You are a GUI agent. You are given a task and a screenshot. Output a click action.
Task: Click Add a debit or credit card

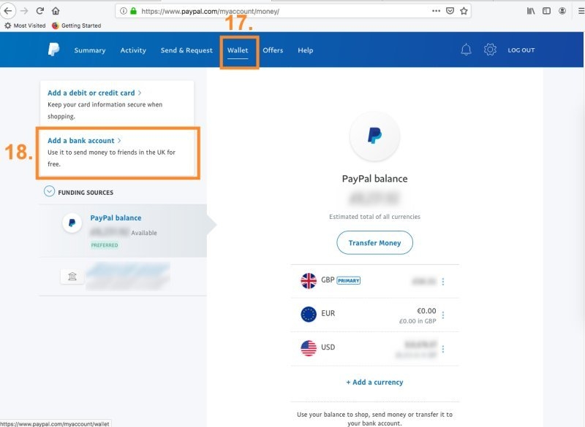tap(94, 93)
